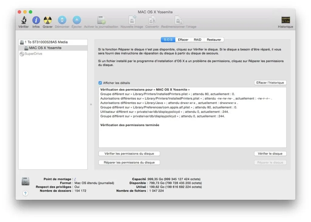
Task: Click the Convertir toolbar icon
Action: [x=152, y=20]
